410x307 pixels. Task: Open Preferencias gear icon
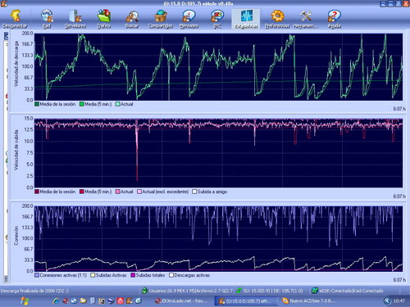click(x=277, y=16)
